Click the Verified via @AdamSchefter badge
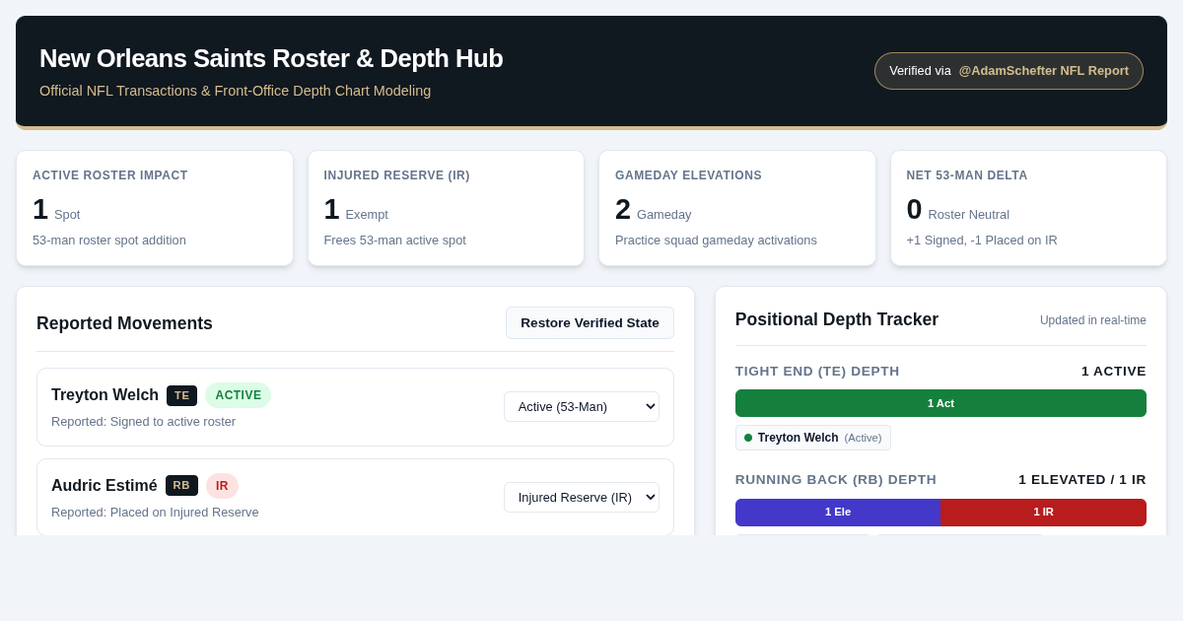This screenshot has width=1183, height=621. tap(1009, 71)
